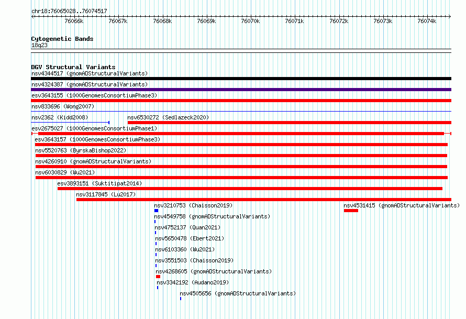This screenshot has width=466, height=319.
Task: Select nsv4752137 (Quan2021) label
Action: [x=187, y=227]
